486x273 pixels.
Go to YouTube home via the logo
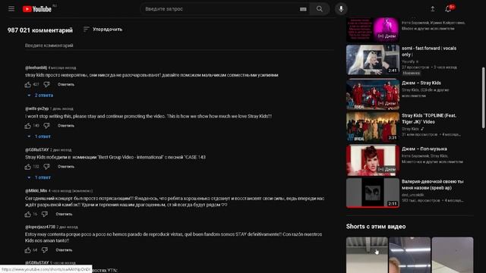(37, 9)
